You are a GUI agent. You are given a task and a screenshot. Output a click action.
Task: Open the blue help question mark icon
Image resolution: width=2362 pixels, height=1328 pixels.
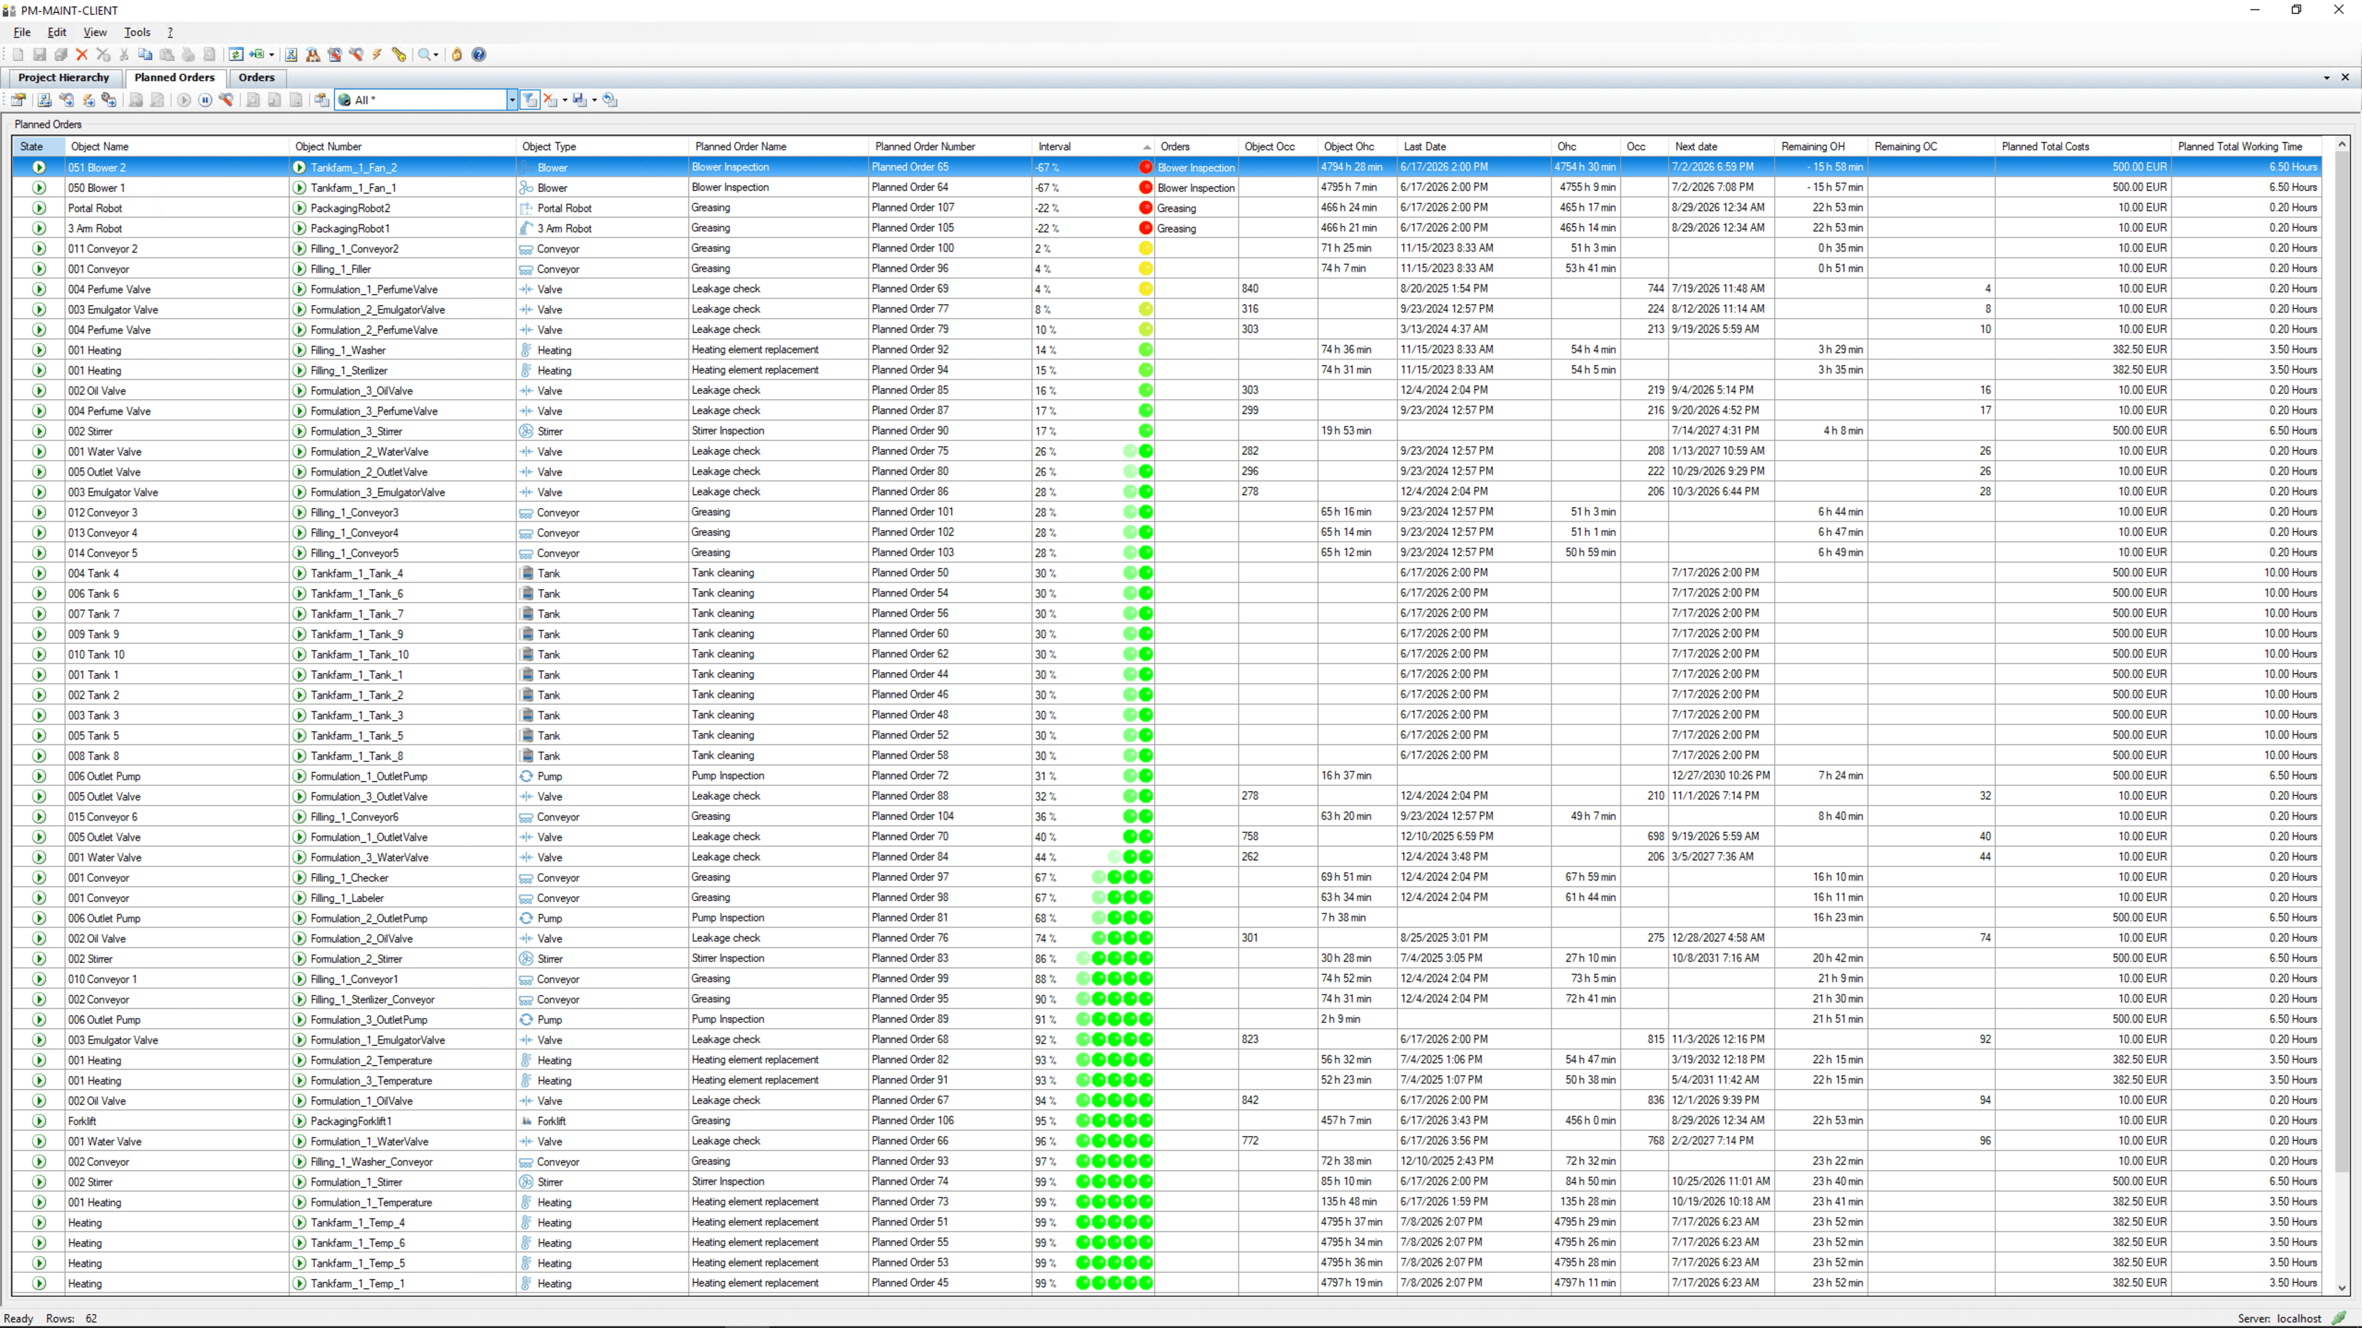tap(478, 55)
